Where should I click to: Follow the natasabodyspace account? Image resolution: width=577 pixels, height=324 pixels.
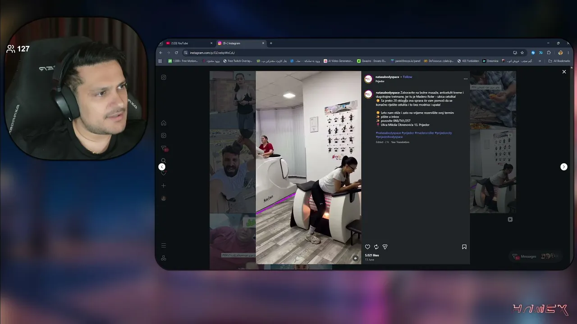point(408,77)
